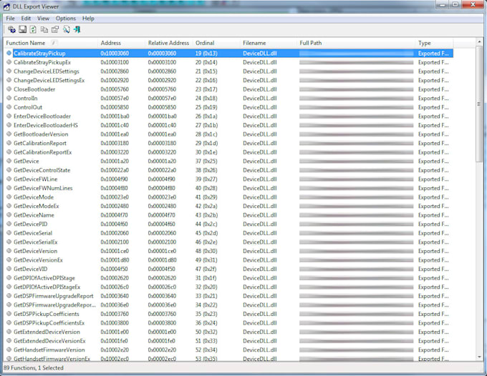487x376 pixels.
Task: Select the GetDeviceFWLine function
Action: point(35,179)
